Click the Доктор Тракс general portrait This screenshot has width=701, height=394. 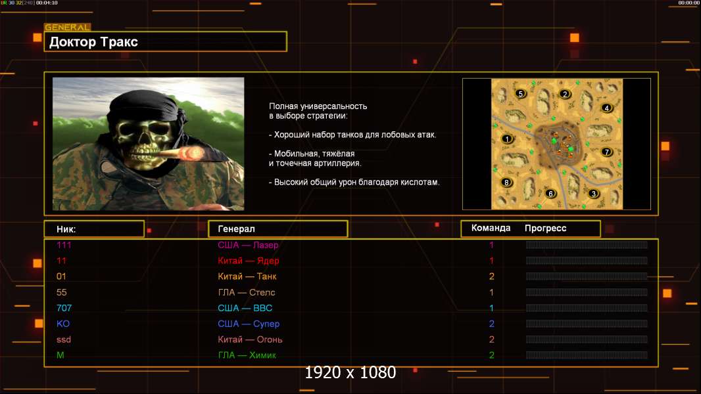click(x=149, y=144)
